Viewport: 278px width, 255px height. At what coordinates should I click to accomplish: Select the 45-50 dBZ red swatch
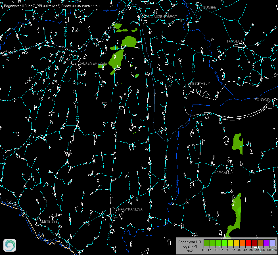tap(248, 243)
